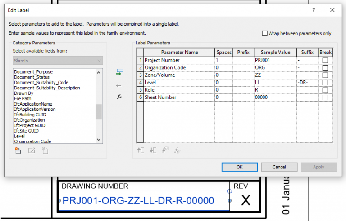Edit Spaces cell for Role row
The height and width of the screenshot is (221, 346).
click(x=224, y=90)
